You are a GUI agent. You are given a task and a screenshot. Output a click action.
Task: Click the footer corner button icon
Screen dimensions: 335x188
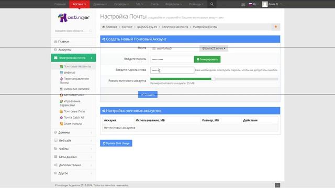277,185
